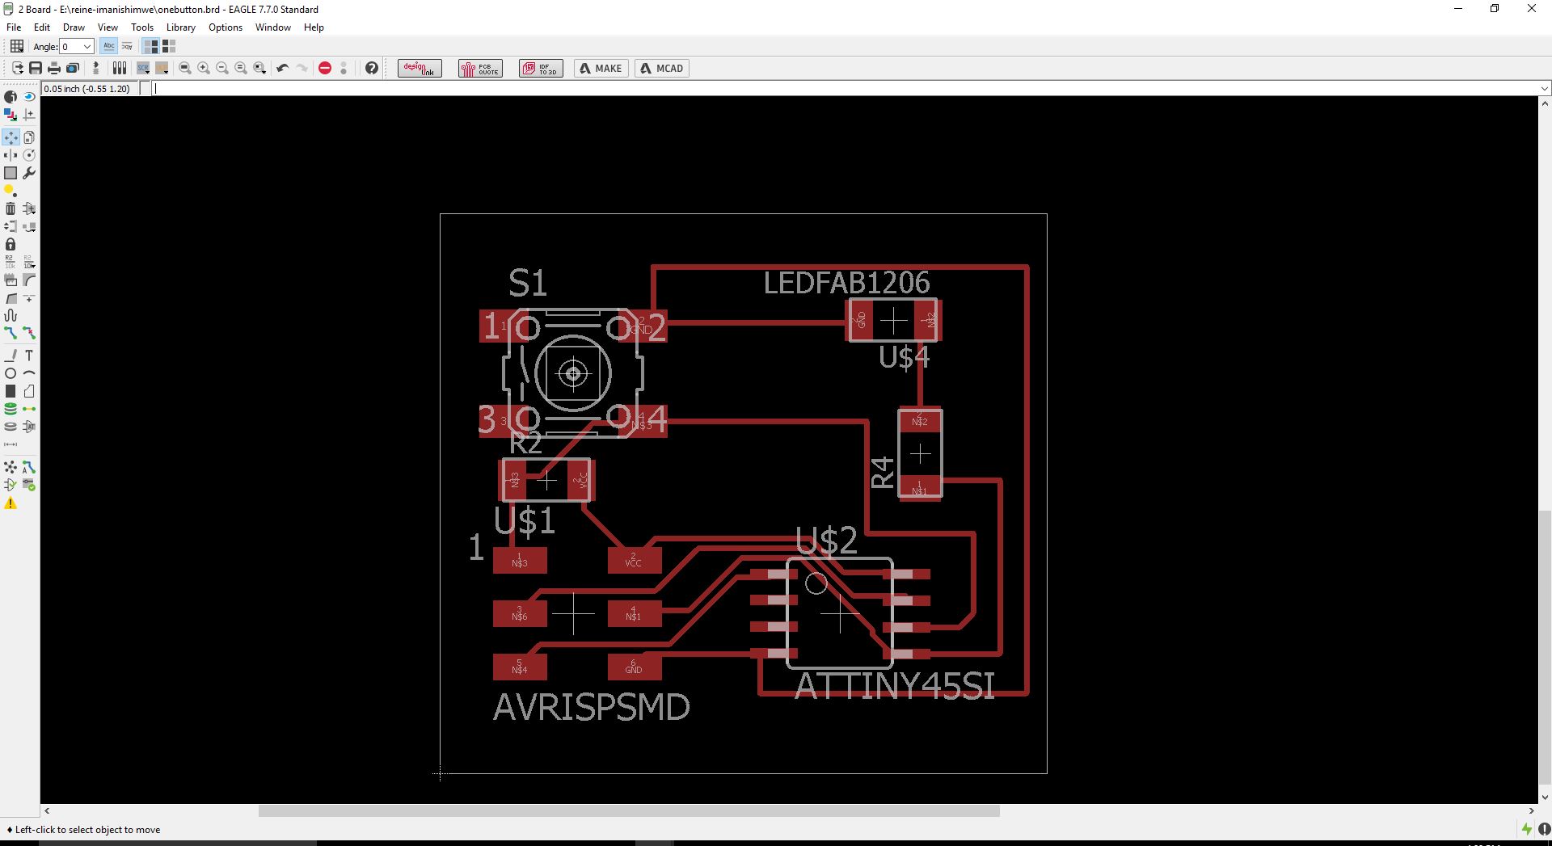Select the Rotate tool
The image size is (1552, 846).
[29, 154]
